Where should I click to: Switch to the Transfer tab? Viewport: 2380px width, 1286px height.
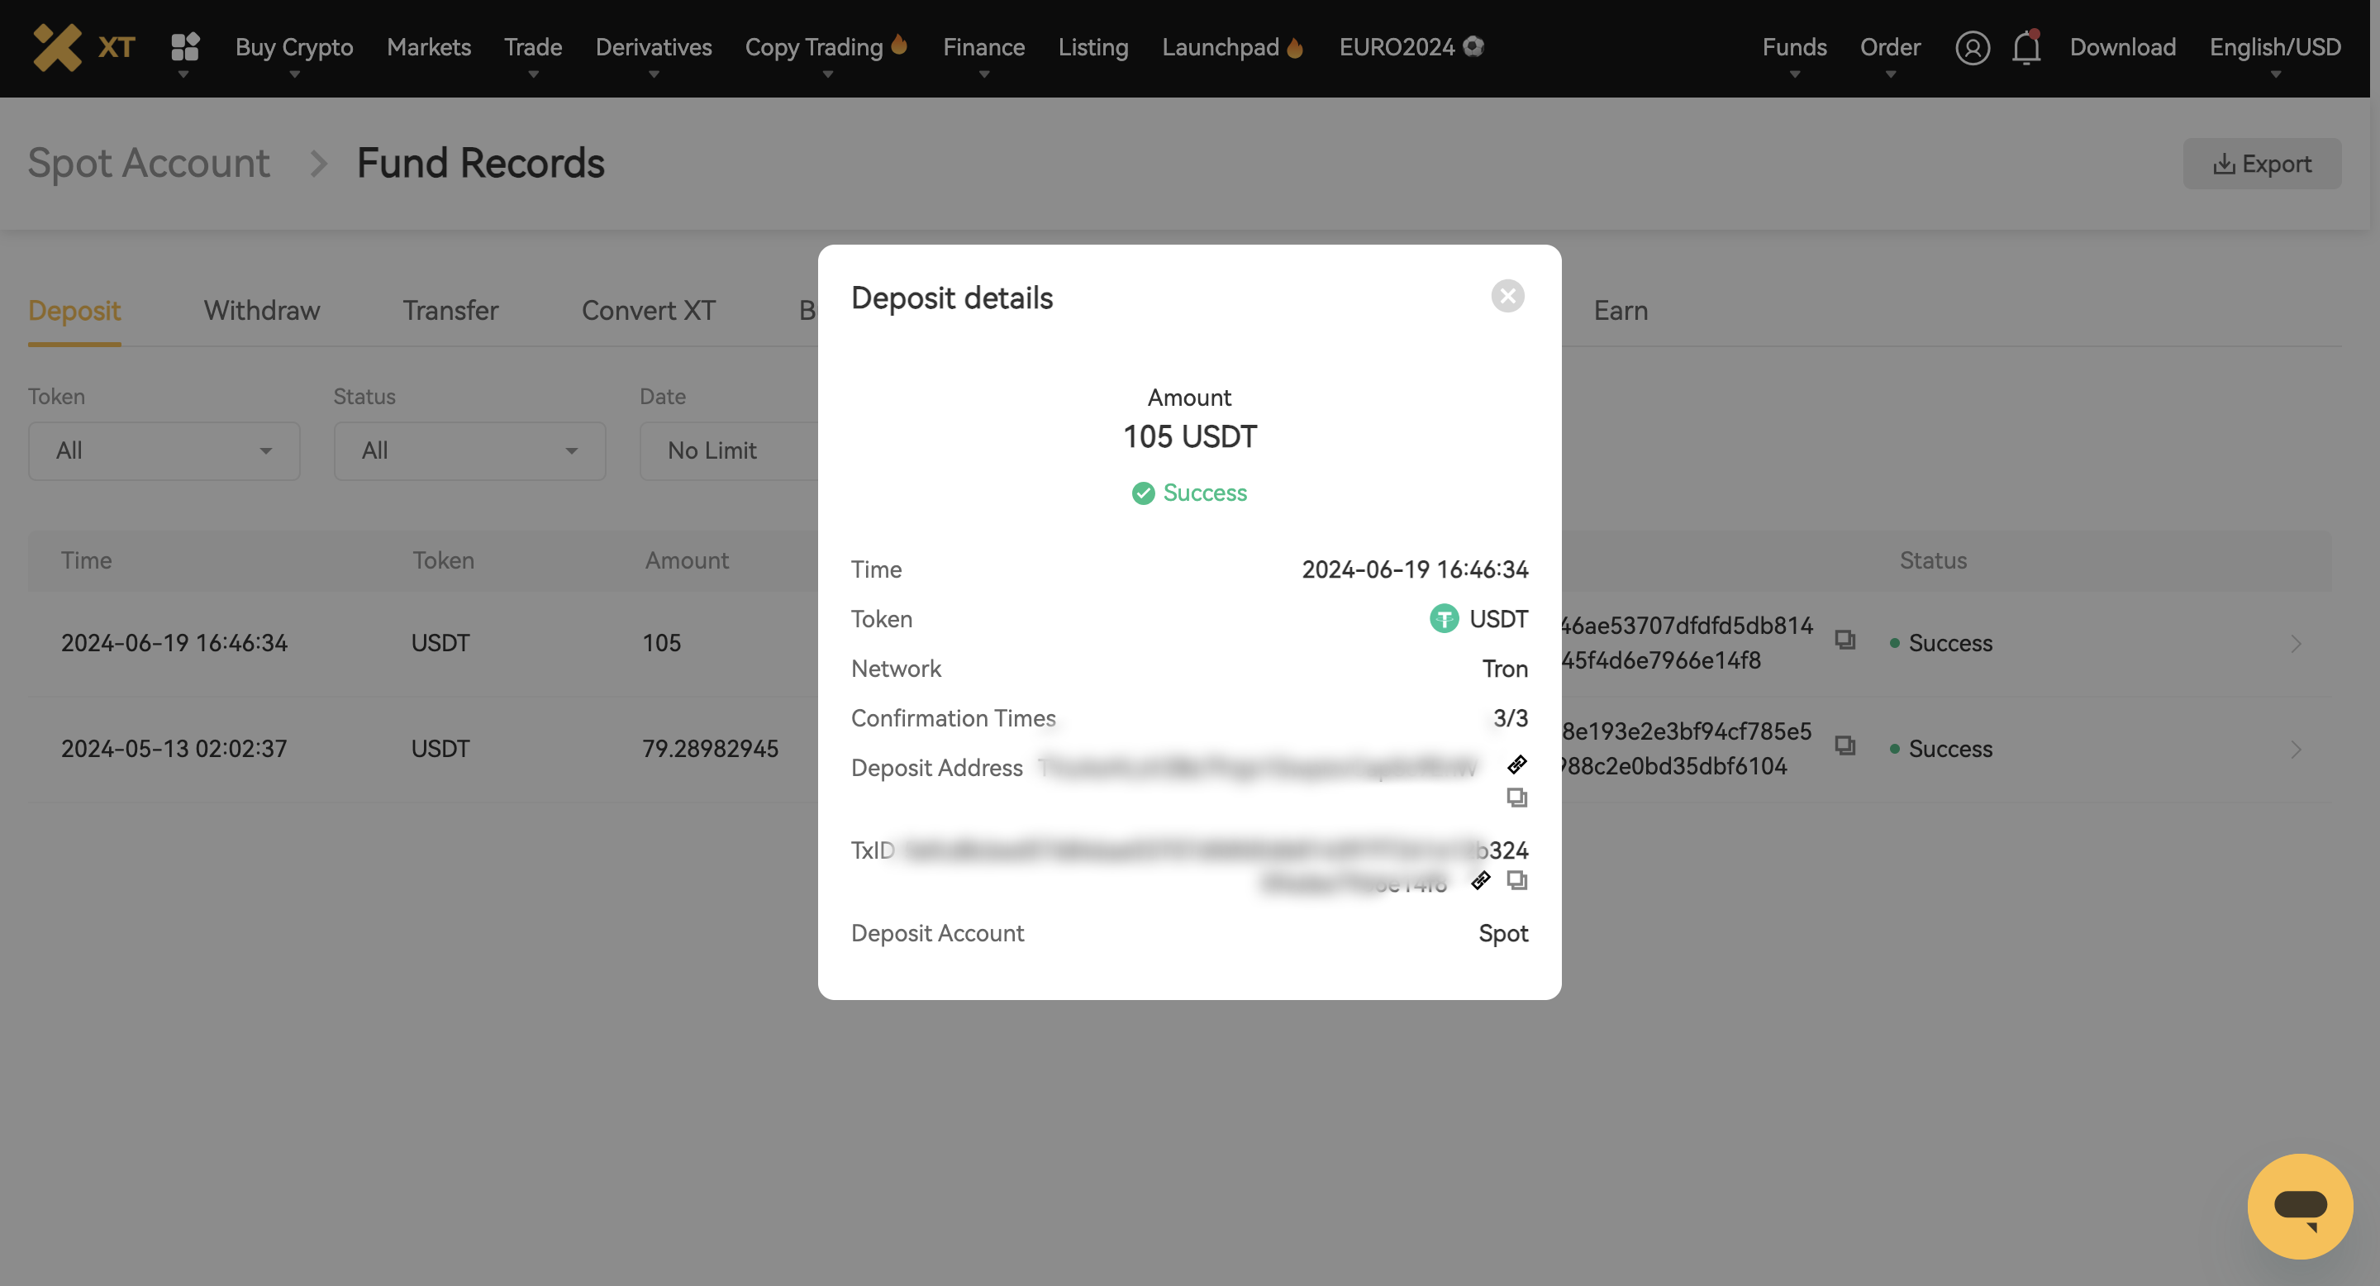point(450,311)
